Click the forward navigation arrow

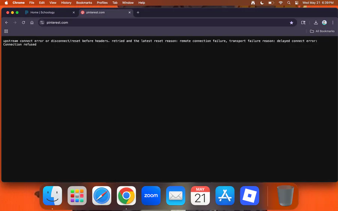[x=15, y=22]
